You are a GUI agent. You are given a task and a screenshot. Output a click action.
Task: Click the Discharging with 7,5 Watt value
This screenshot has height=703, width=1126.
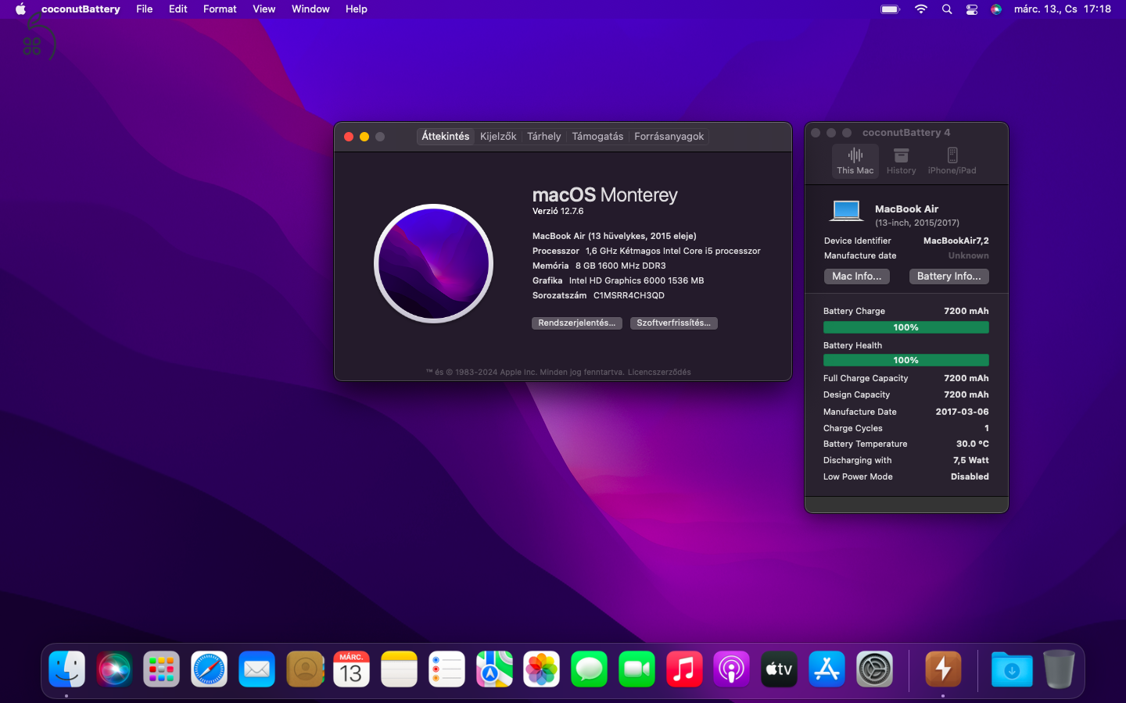pos(971,460)
